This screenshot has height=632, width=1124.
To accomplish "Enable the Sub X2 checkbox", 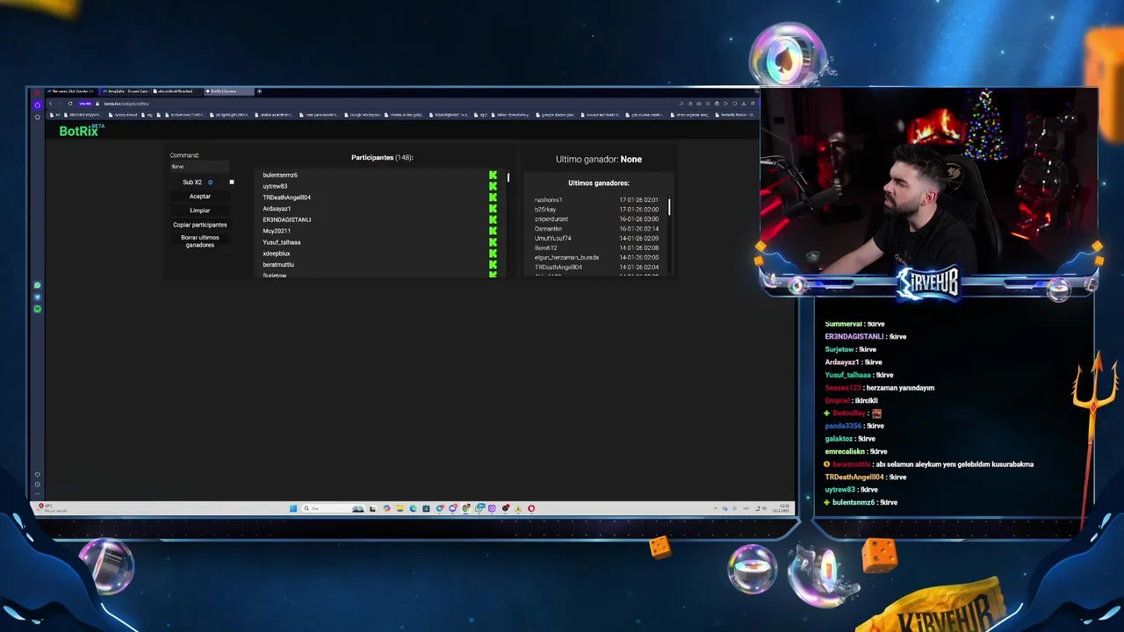I will click(232, 183).
